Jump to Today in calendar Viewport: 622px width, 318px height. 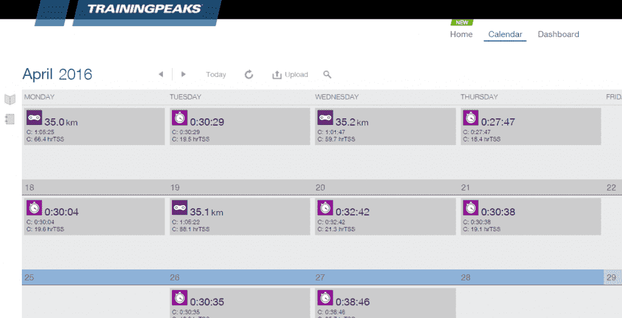pos(216,75)
